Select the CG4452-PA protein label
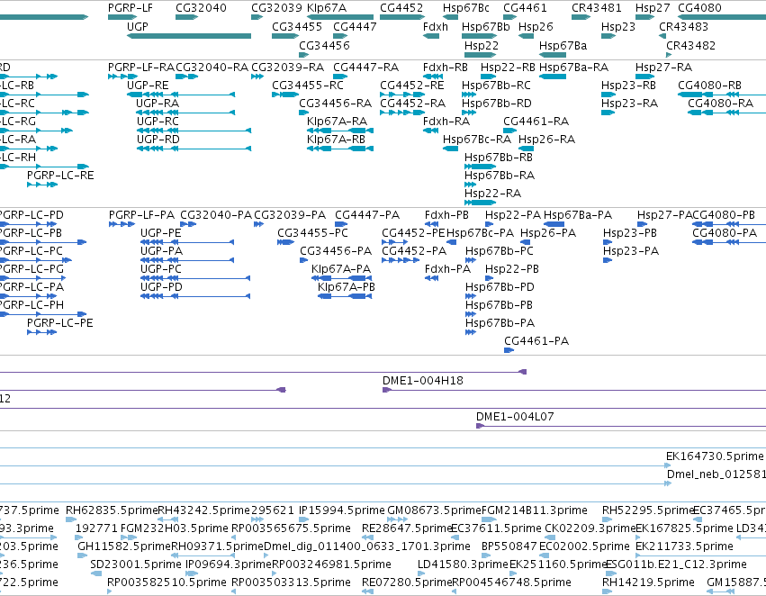Image resolution: width=766 pixels, height=596 pixels. [414, 251]
